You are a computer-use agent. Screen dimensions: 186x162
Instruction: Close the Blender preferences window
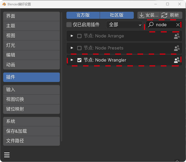[180, 4]
